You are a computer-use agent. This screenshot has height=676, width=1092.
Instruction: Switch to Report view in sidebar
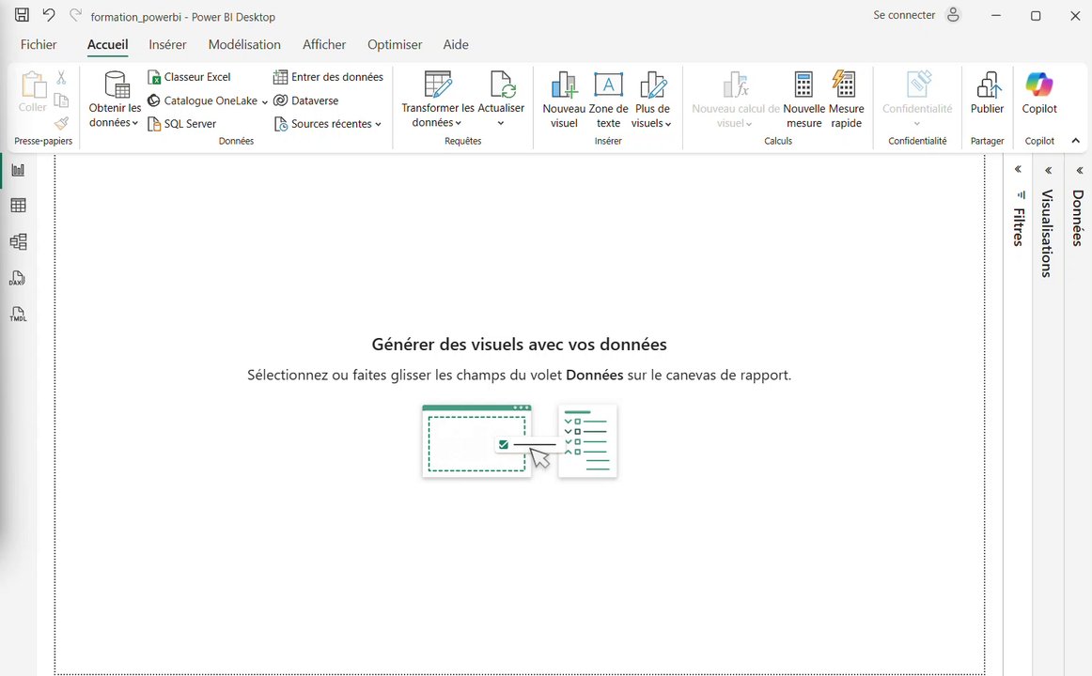(x=18, y=170)
